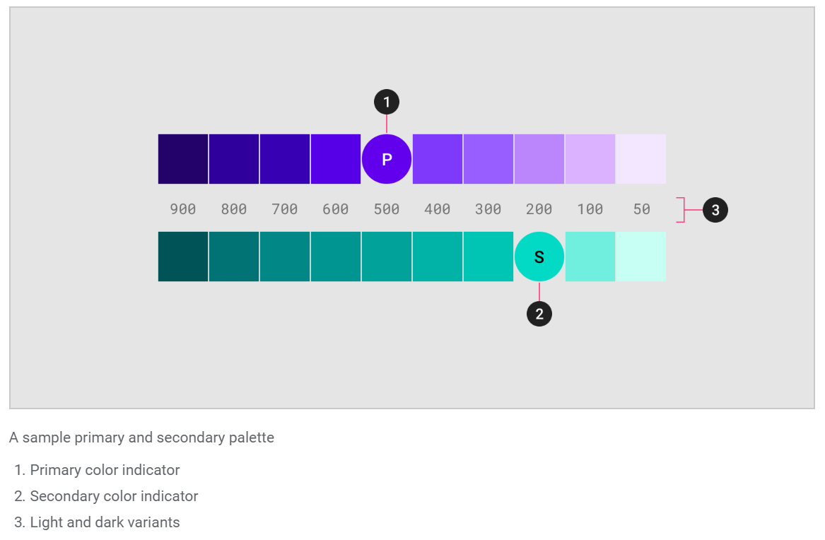
Task: Click the black number 1 callout badge
Action: (387, 102)
